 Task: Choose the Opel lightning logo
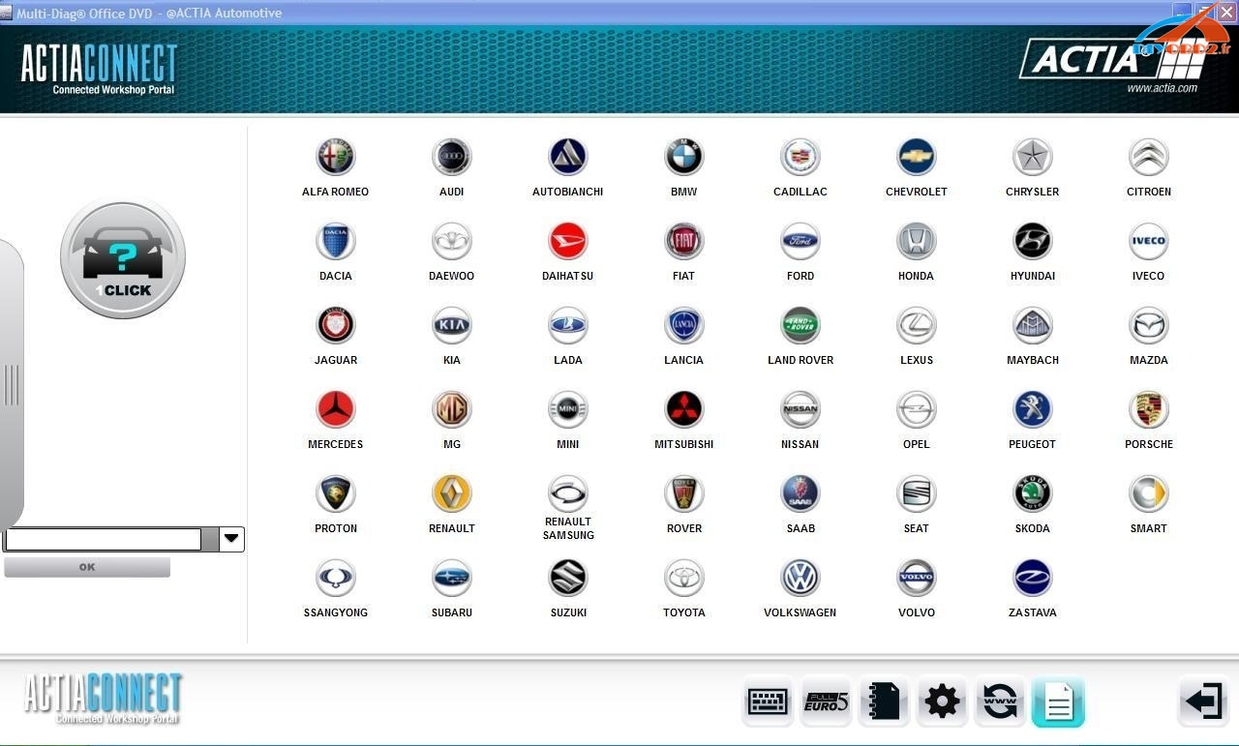pyautogui.click(x=917, y=409)
